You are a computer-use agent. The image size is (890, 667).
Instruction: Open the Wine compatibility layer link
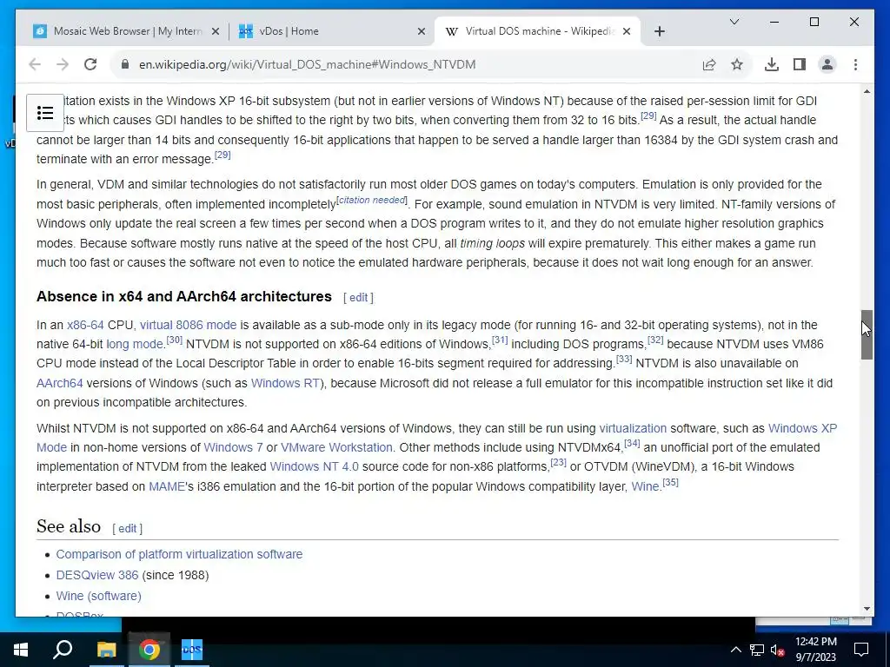(x=646, y=486)
